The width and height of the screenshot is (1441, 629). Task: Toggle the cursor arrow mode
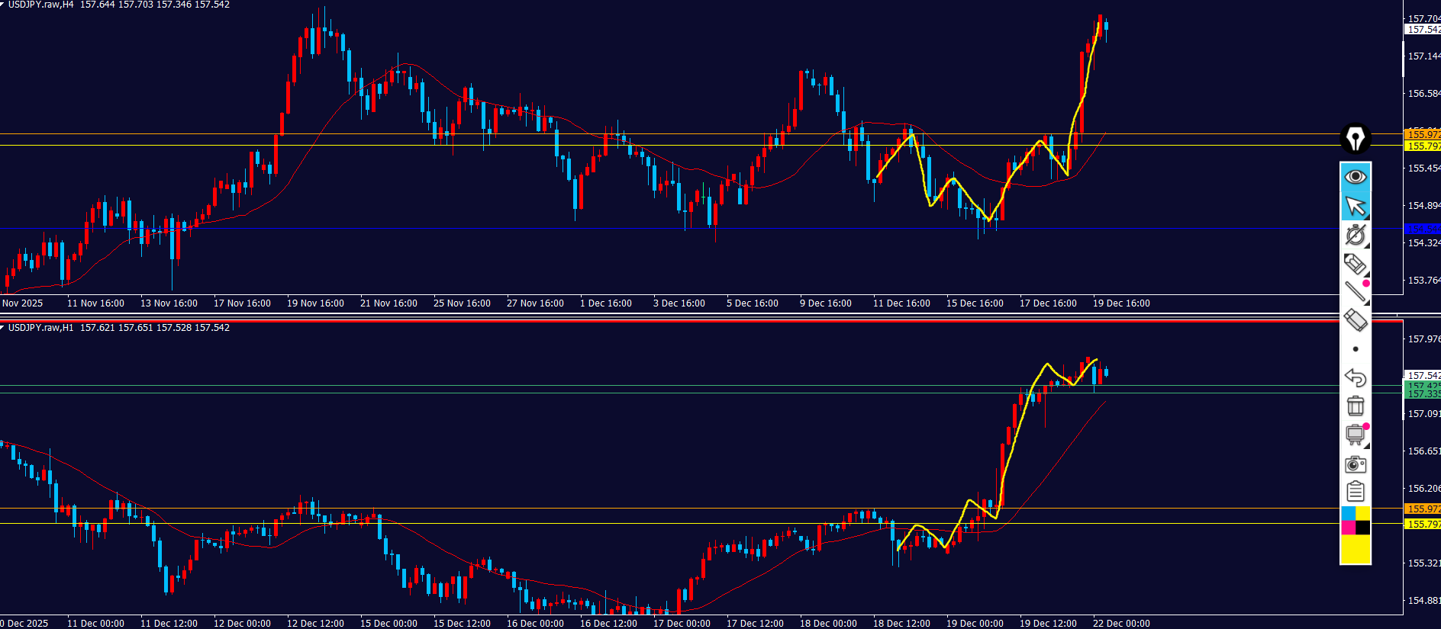tap(1356, 206)
